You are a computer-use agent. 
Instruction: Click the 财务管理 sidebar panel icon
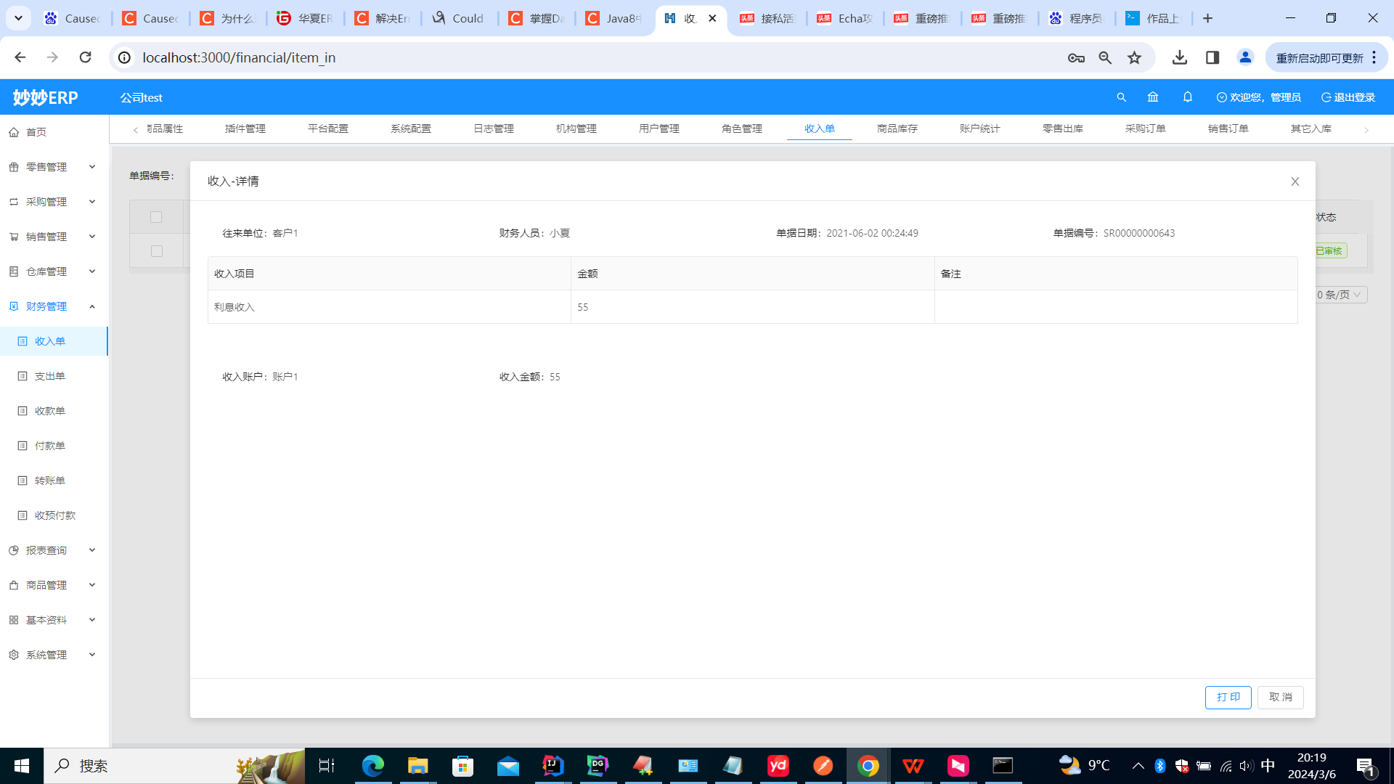[13, 306]
